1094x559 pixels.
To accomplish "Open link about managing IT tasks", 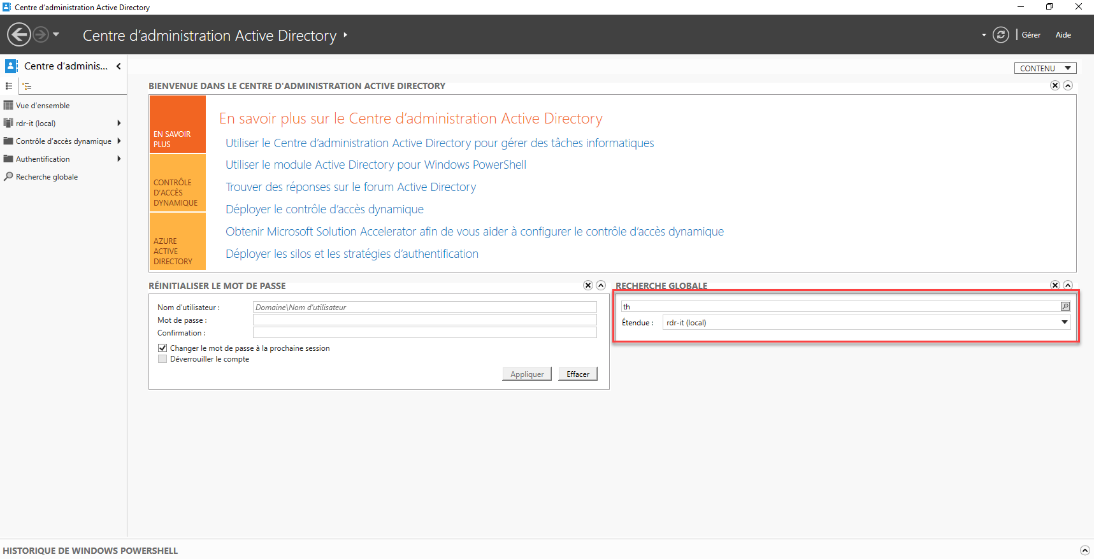I will [440, 143].
